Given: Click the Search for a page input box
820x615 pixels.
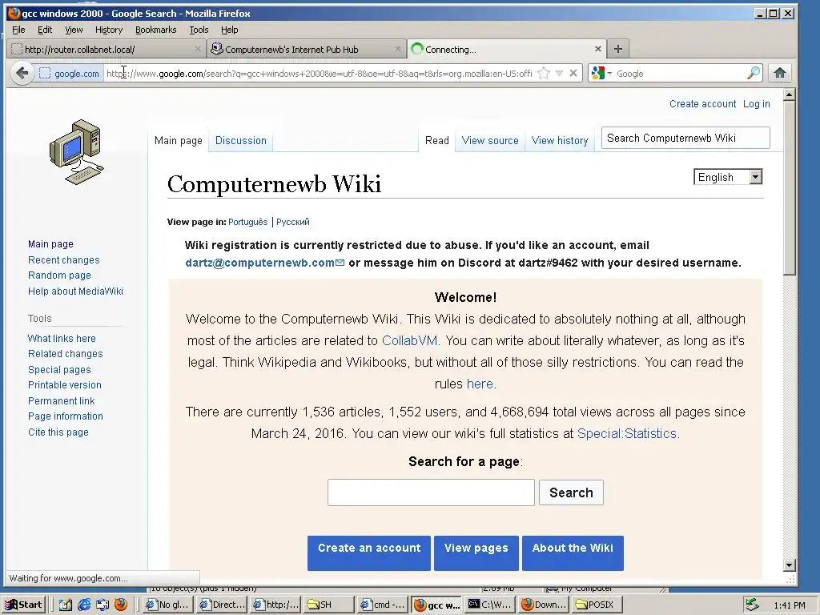Looking at the screenshot, I should click(x=431, y=492).
